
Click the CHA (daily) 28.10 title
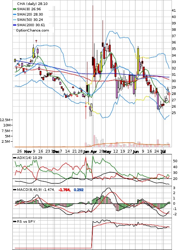[x=32, y=4]
